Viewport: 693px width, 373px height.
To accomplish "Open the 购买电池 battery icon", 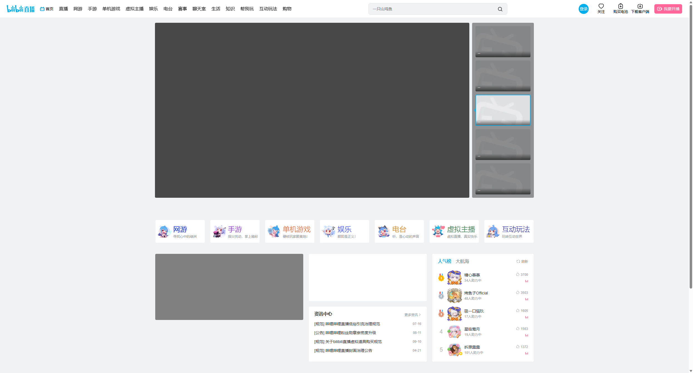I will click(x=620, y=6).
